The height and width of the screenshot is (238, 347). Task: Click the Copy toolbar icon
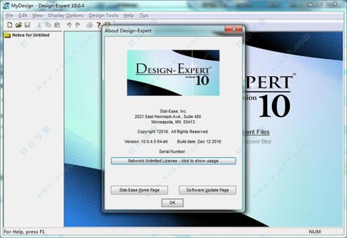tap(48, 25)
